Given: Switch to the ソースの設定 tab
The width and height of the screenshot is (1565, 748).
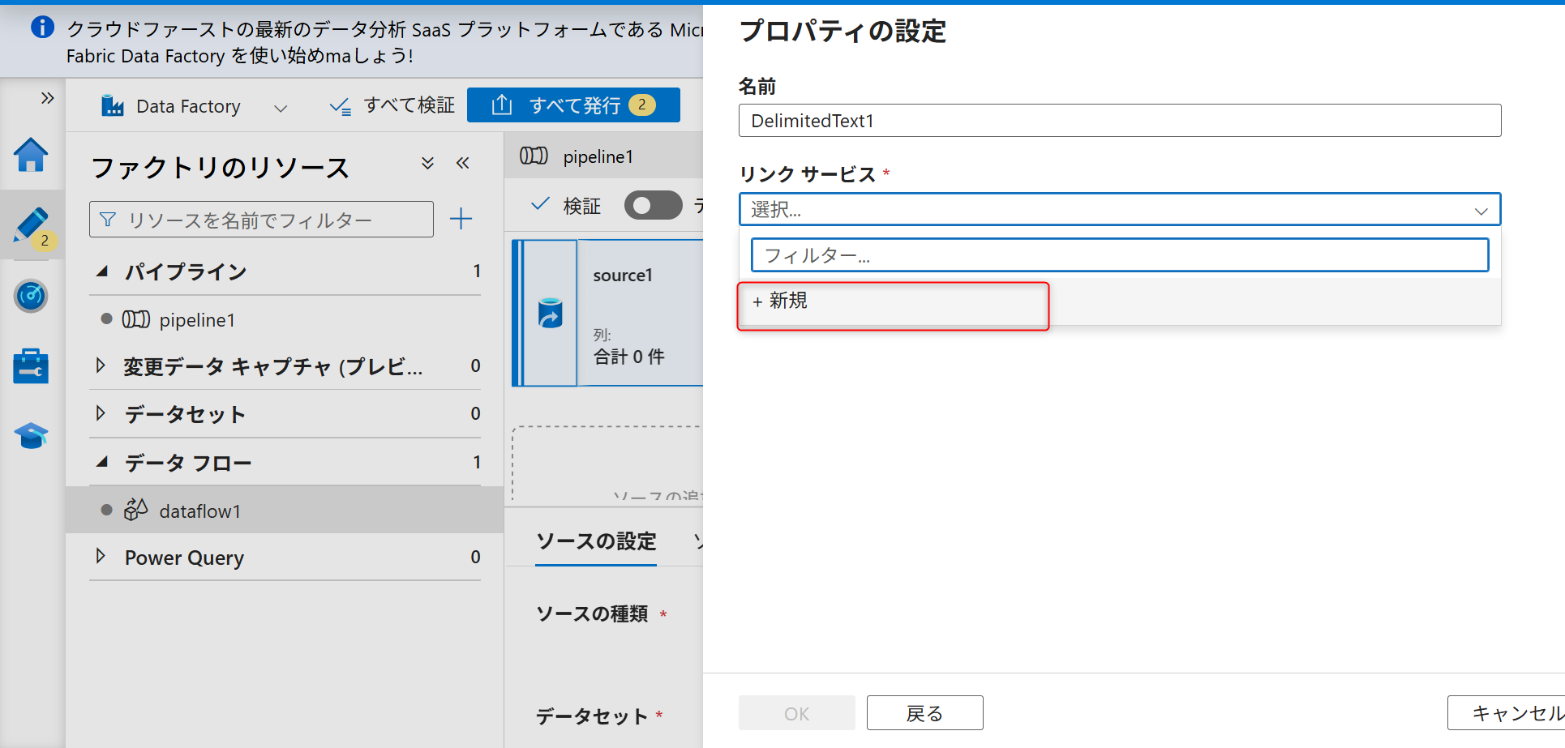Looking at the screenshot, I should (596, 541).
